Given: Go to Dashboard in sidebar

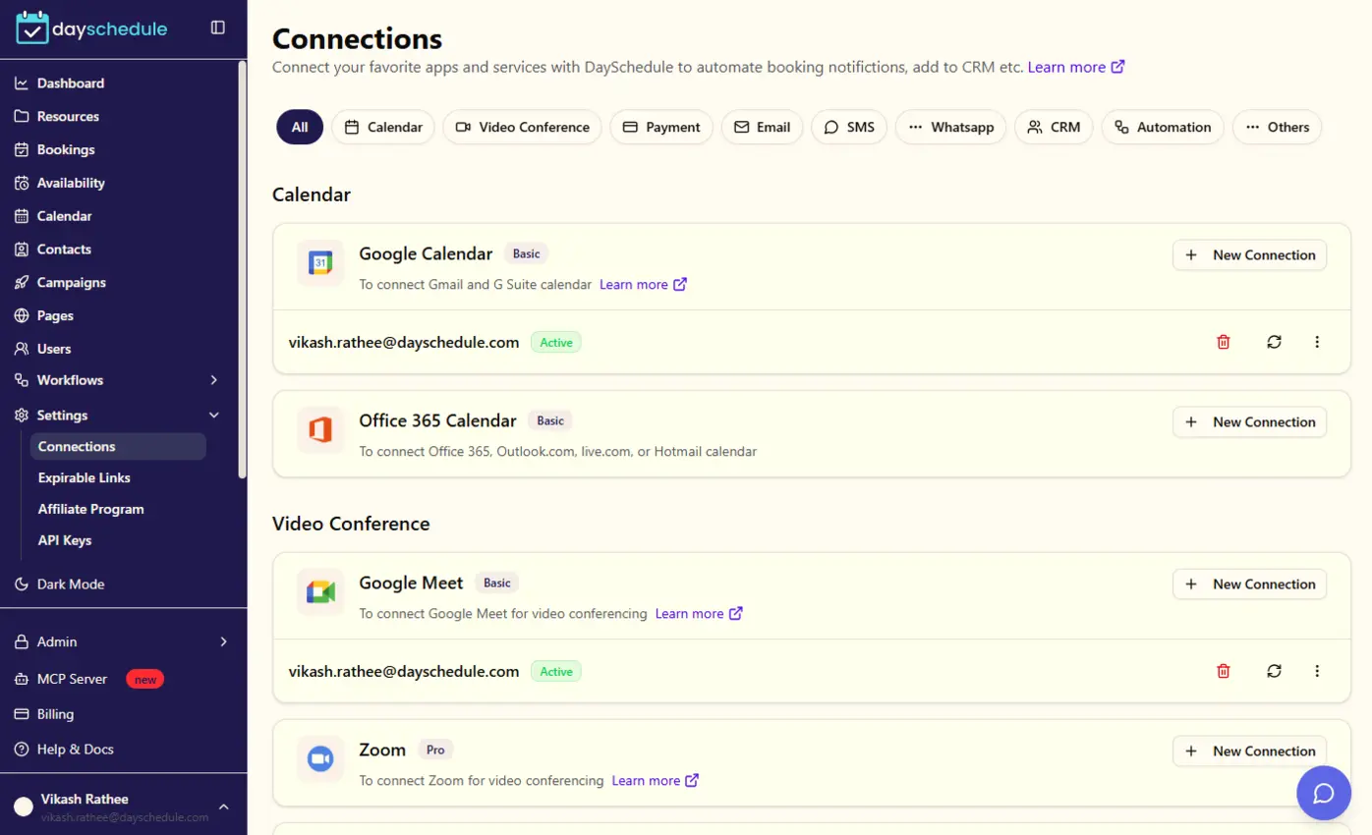Looking at the screenshot, I should coord(59,83).
